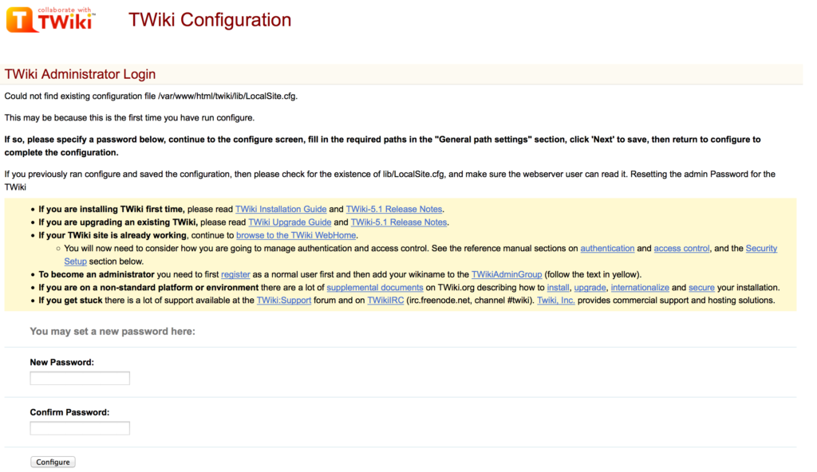
Task: Click 'You may set a new password here:' text
Action: [x=112, y=332]
